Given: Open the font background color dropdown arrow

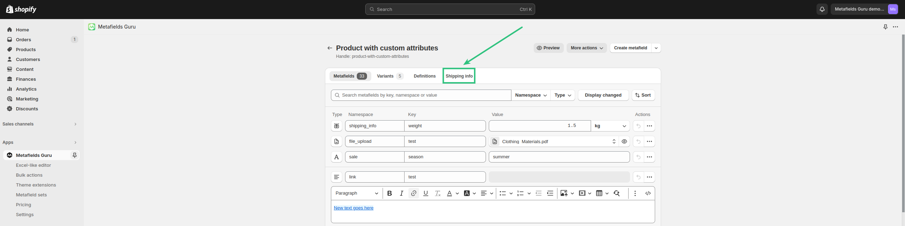Looking at the screenshot, I should (474, 193).
